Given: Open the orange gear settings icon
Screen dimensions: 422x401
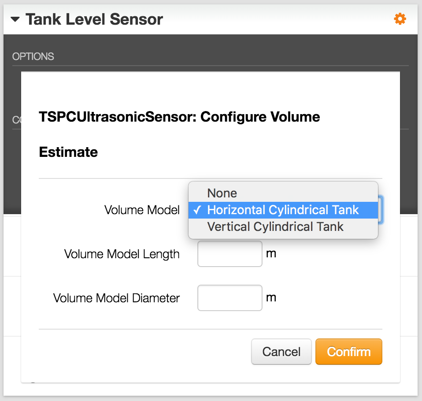Looking at the screenshot, I should [400, 19].
